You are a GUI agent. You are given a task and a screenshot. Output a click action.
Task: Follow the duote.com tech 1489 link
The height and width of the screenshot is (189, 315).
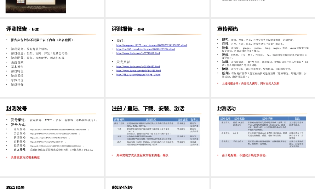pos(138,71)
